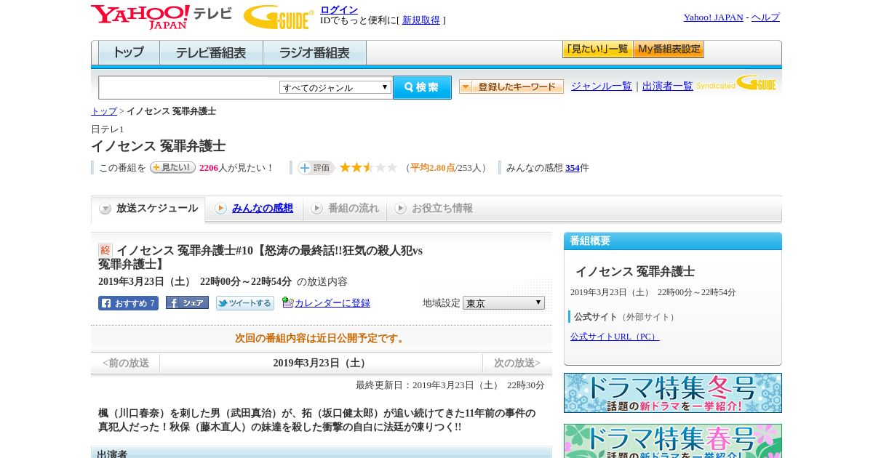Click the star rating display
The image size is (873, 458).
tap(369, 167)
